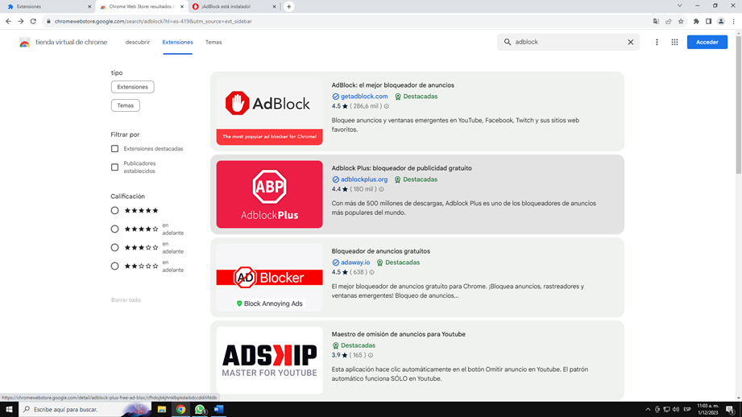Click the info icon beside 180 mil ratings

[381, 189]
